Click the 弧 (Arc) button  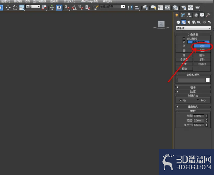[184, 55]
